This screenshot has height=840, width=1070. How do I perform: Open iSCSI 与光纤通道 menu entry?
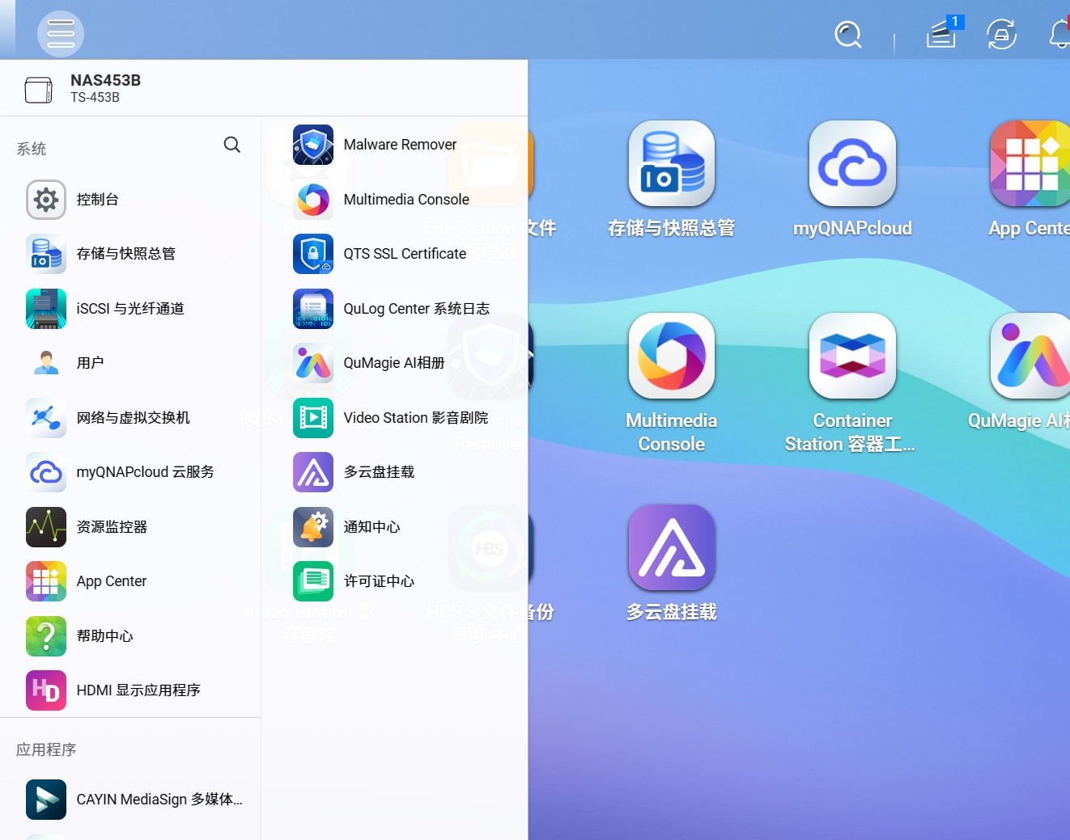click(130, 309)
